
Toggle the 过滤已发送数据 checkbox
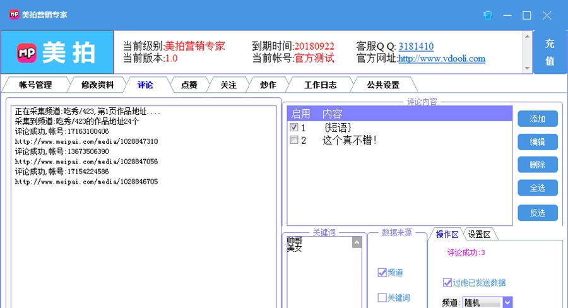(x=447, y=282)
